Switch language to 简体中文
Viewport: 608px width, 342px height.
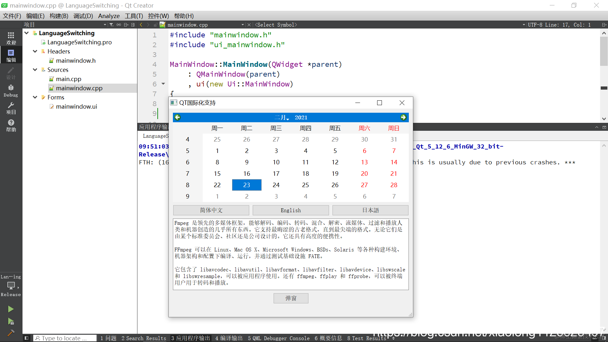click(211, 210)
